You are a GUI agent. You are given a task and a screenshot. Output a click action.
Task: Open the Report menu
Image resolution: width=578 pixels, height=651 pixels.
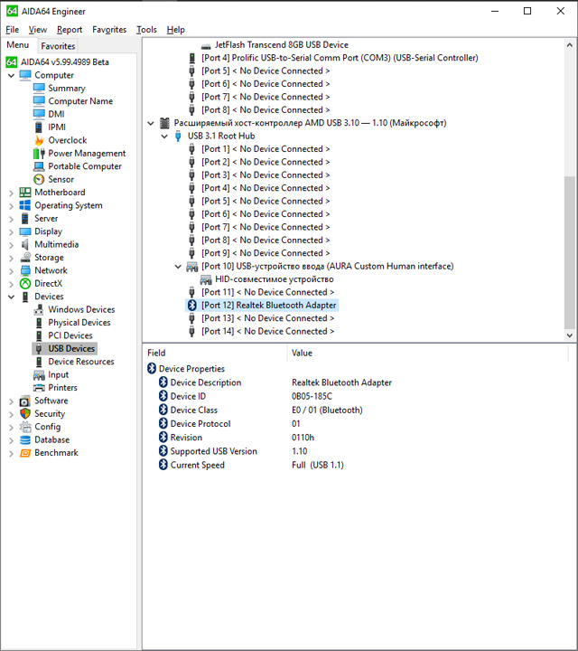click(x=70, y=30)
